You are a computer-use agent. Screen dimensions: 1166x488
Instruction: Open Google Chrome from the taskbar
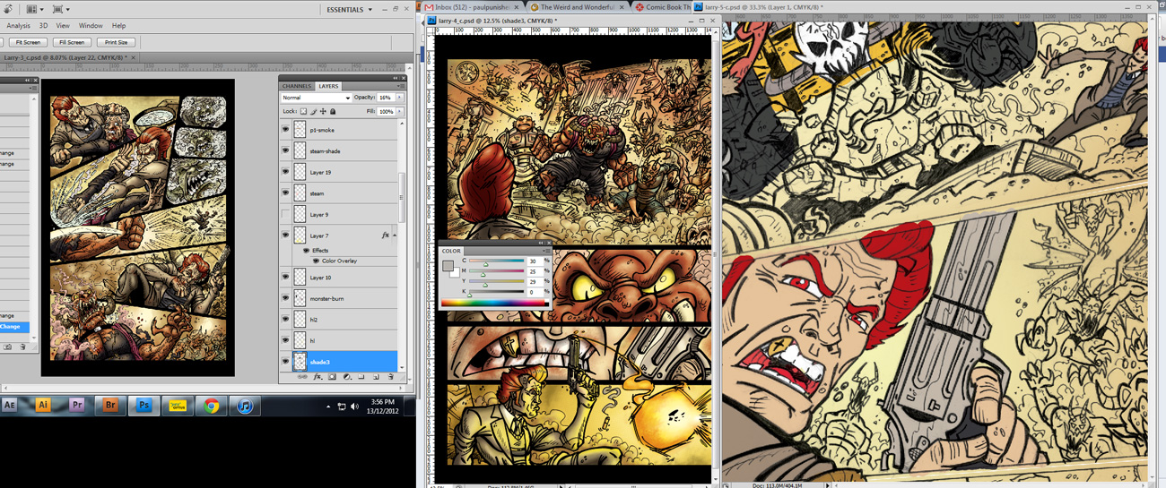(x=211, y=406)
